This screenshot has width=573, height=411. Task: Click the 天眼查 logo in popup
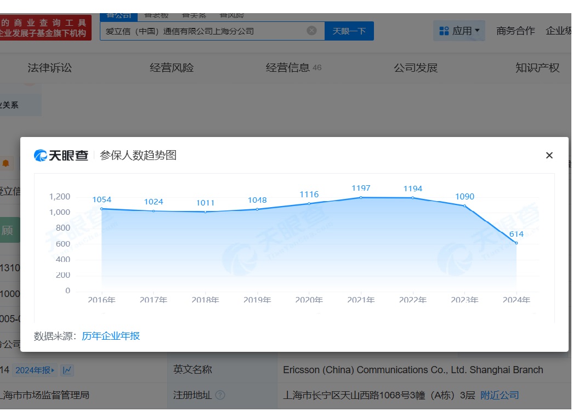(61, 155)
